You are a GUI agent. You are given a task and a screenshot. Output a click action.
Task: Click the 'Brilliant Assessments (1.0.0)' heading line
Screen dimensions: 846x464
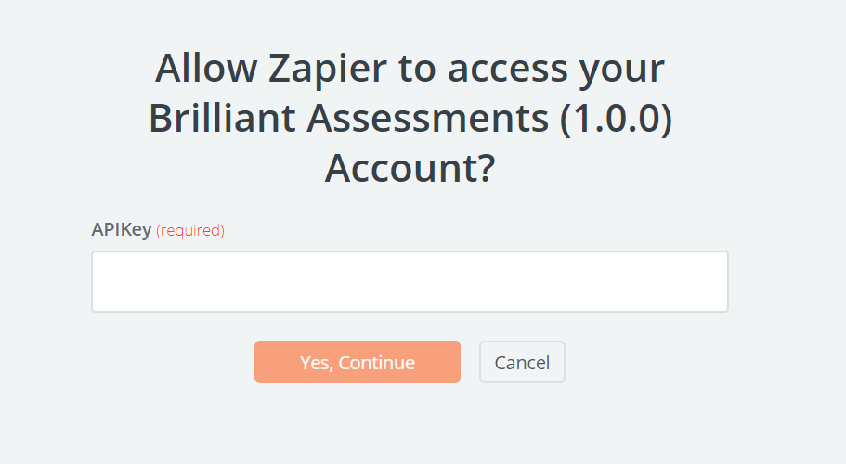pos(410,119)
